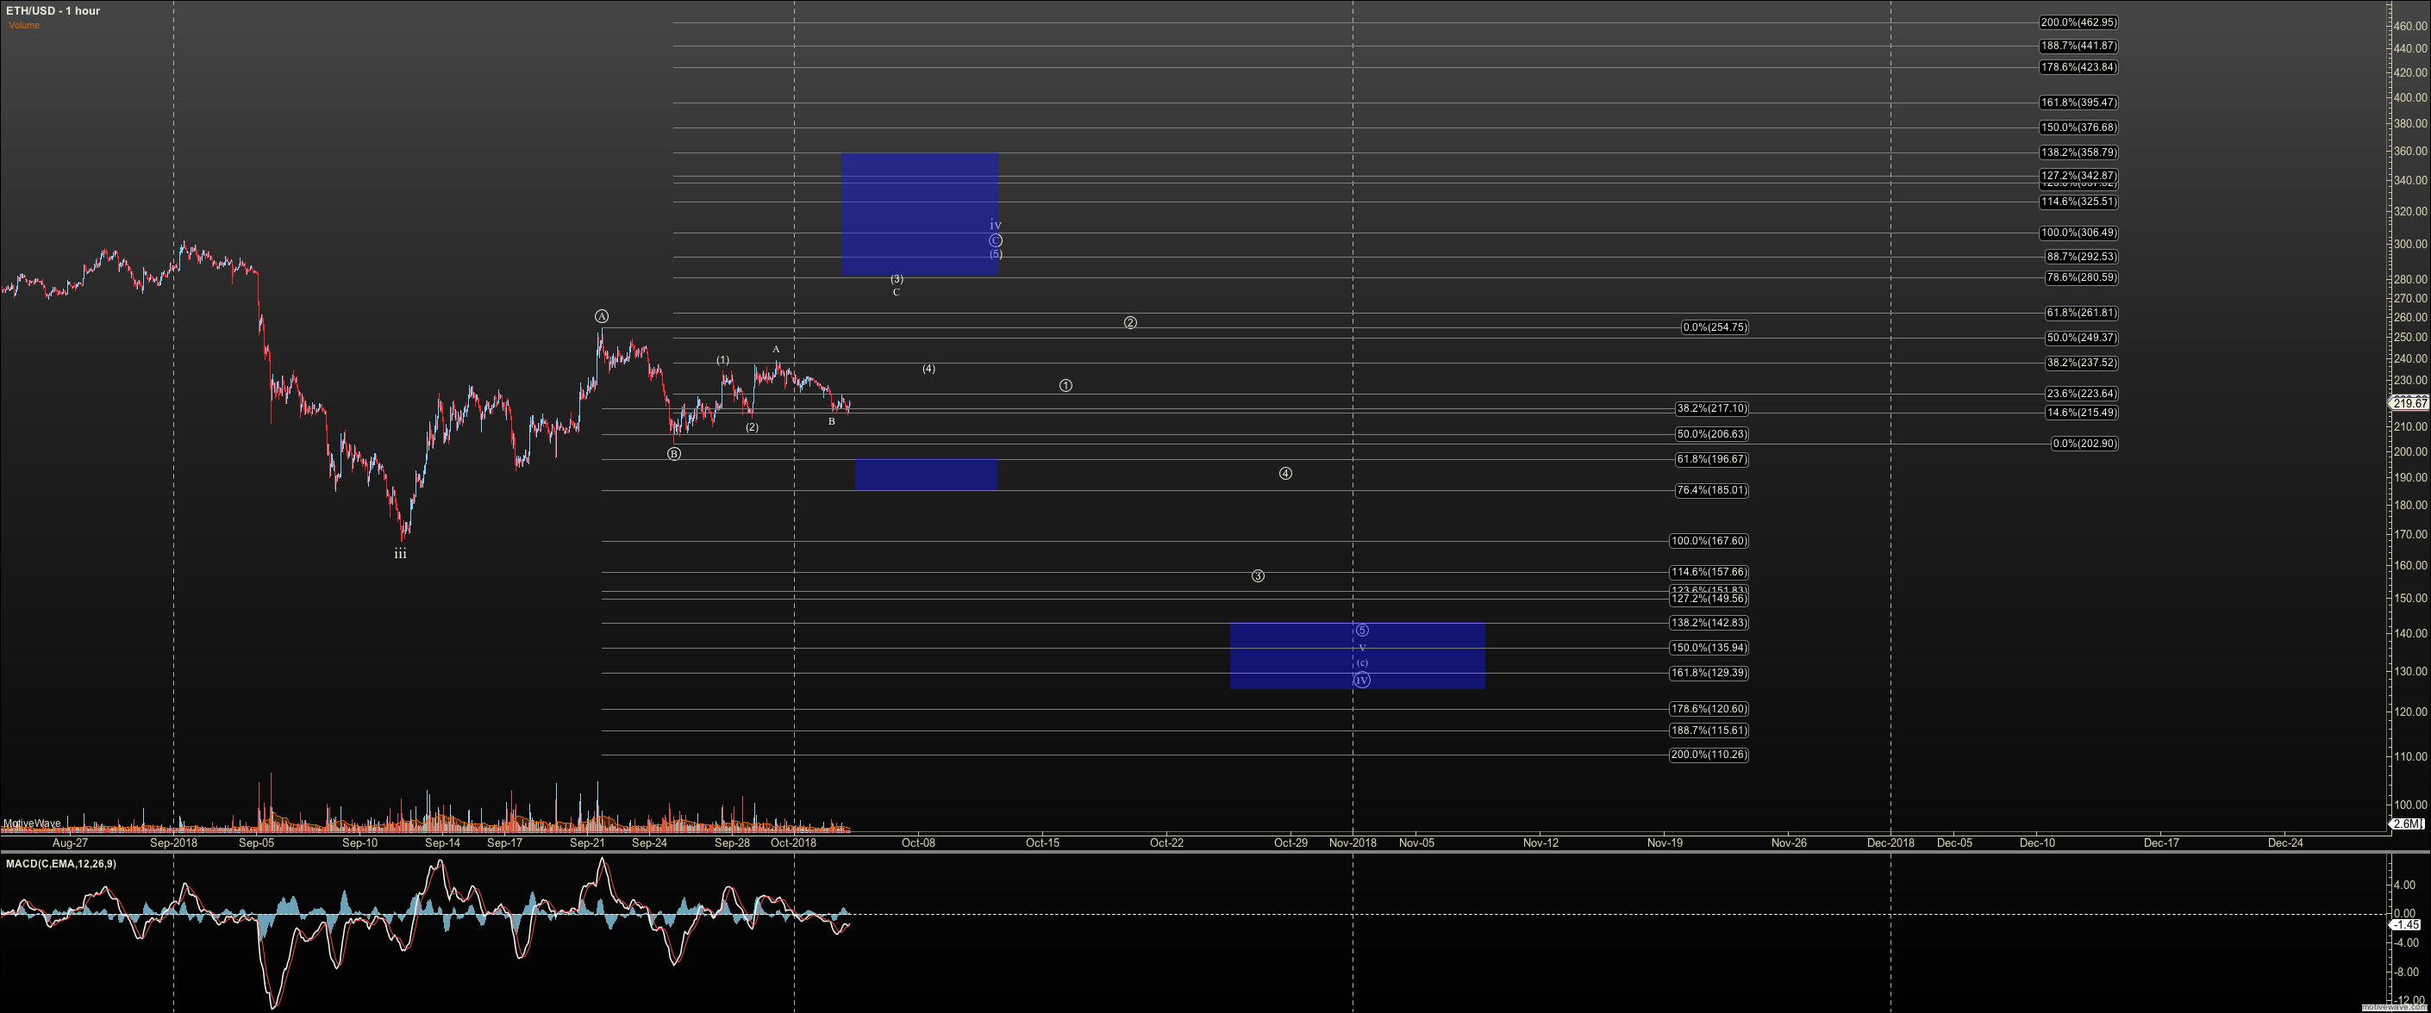Select the 23.6%(223.64) Fibonacci label
Screen dimensions: 2431x1013
(x=2081, y=395)
